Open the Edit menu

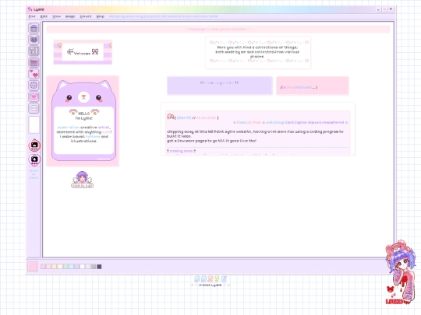(44, 16)
